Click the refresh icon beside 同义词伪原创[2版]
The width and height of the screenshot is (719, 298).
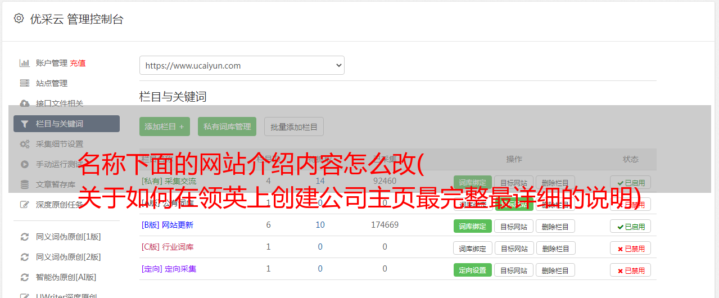24,257
